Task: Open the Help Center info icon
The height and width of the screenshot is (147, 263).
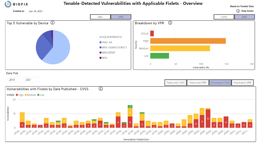Action: 238,11
